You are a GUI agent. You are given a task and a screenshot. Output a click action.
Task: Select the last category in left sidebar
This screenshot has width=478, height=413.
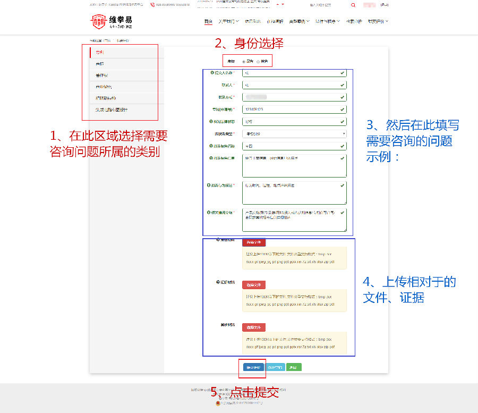124,110
